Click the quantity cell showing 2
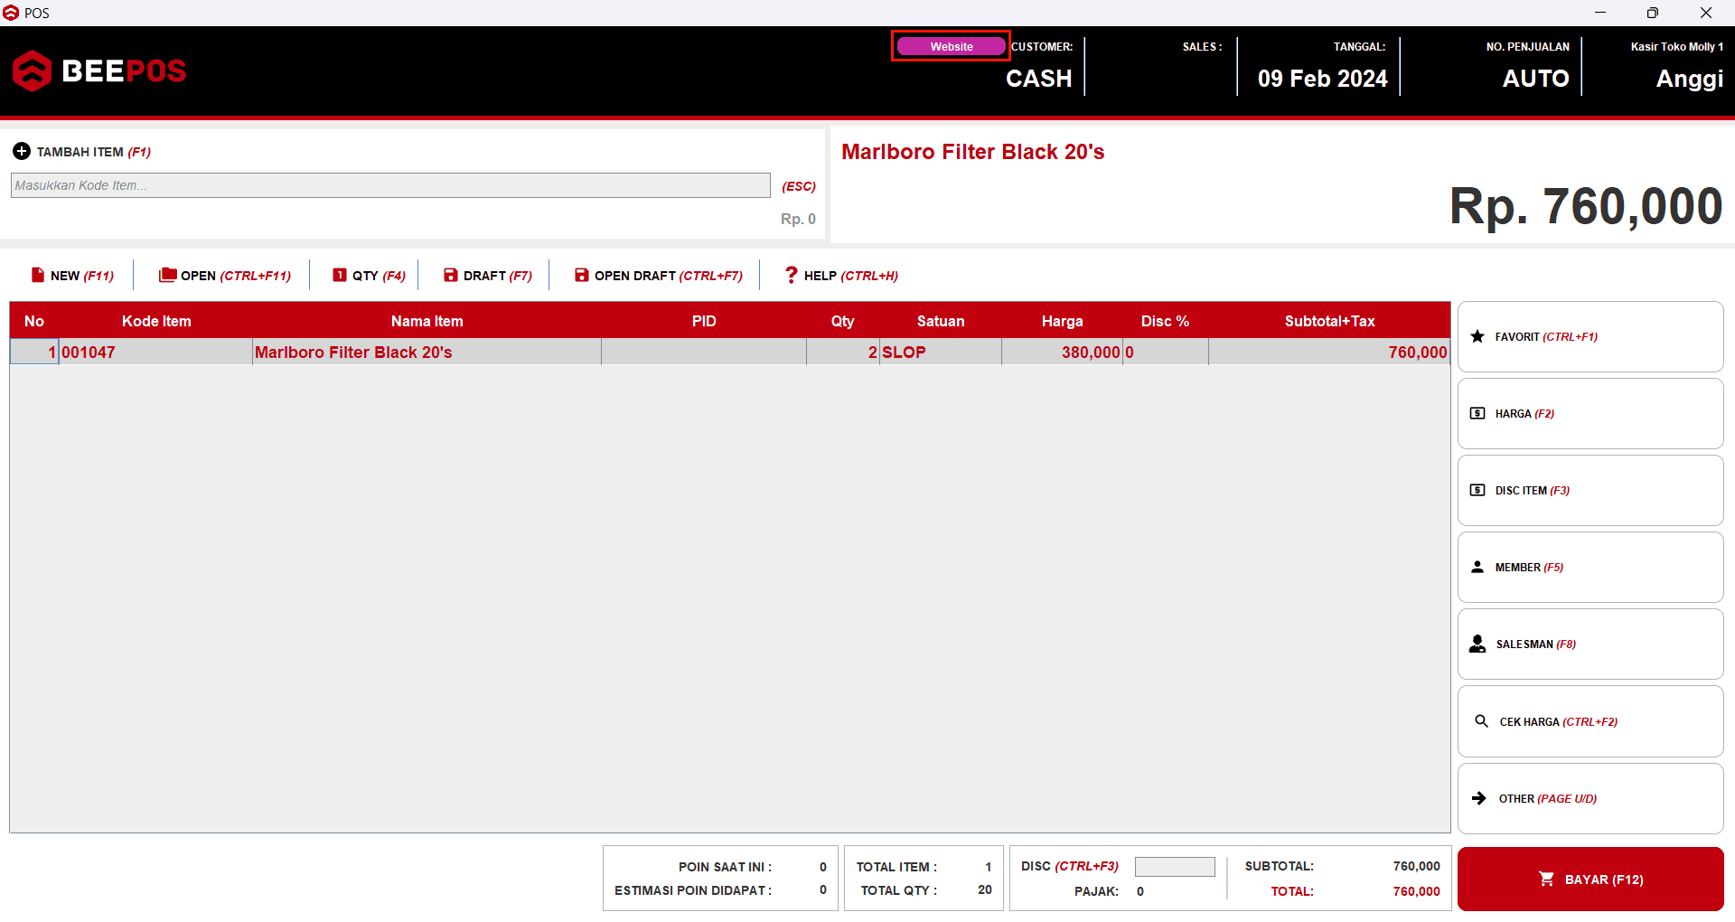Image resolution: width=1735 pixels, height=922 pixels. (x=843, y=352)
